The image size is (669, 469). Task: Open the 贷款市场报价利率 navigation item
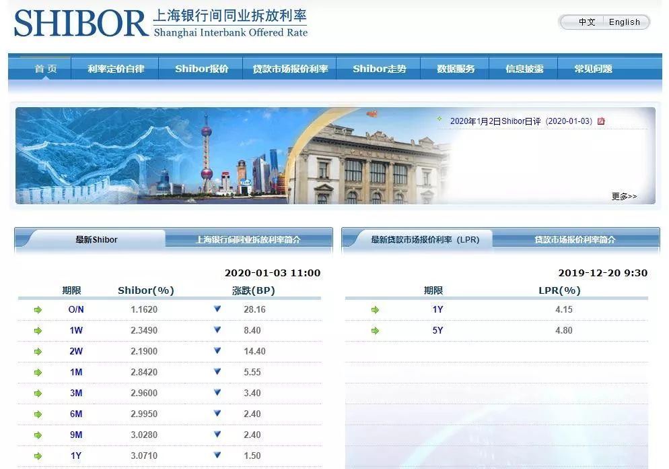pos(290,69)
